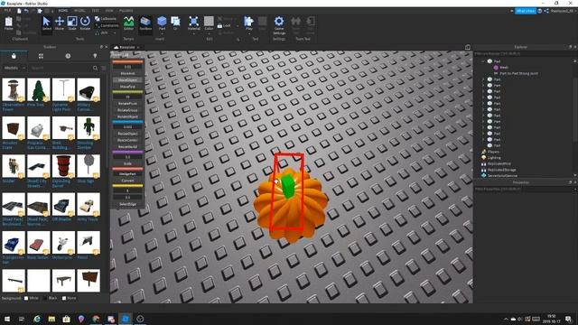Open Windows Start menu
Screen dimensions: 578x325
[7, 319]
